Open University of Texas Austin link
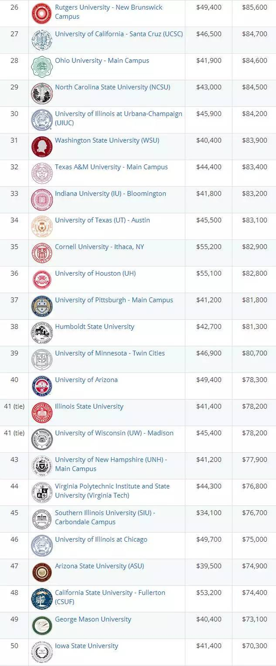This screenshot has width=276, height=666. pos(103,220)
